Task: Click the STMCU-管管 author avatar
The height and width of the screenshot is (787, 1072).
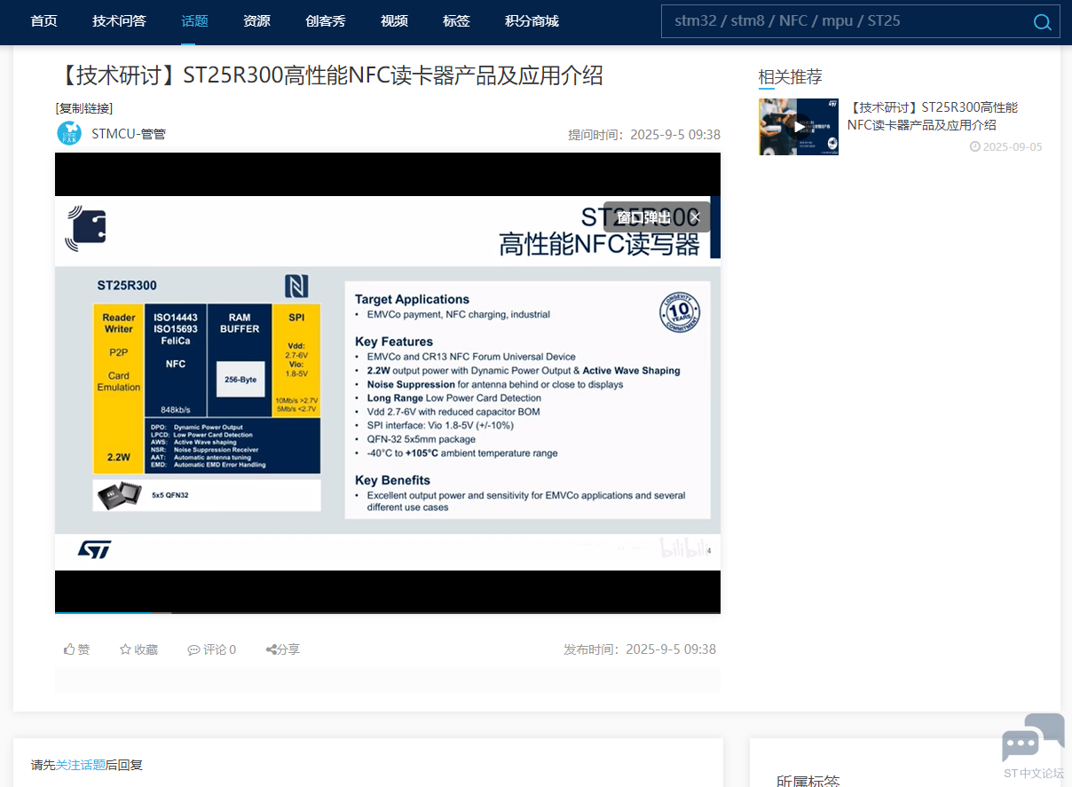Action: (x=69, y=134)
